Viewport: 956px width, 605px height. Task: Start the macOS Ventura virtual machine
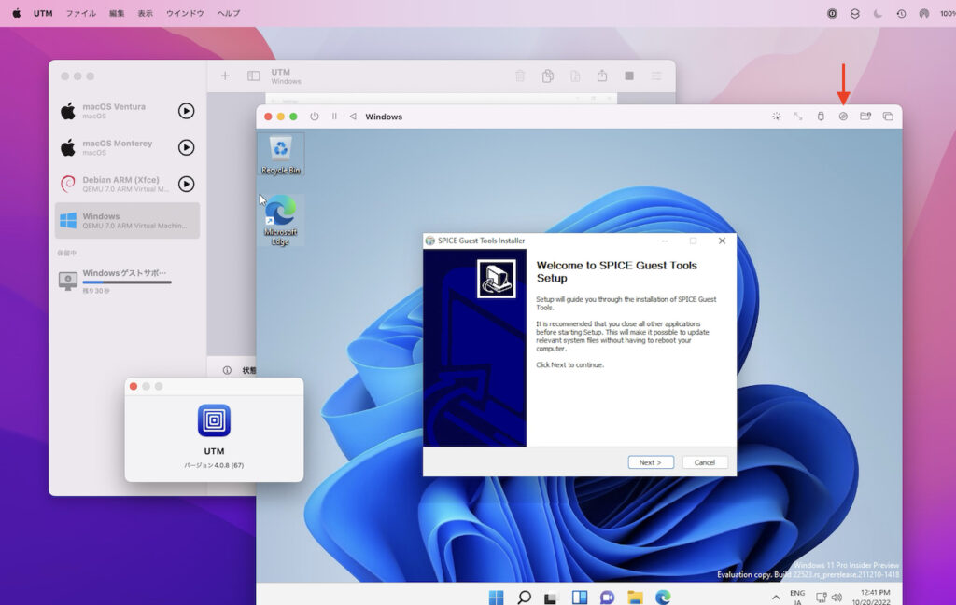click(186, 111)
